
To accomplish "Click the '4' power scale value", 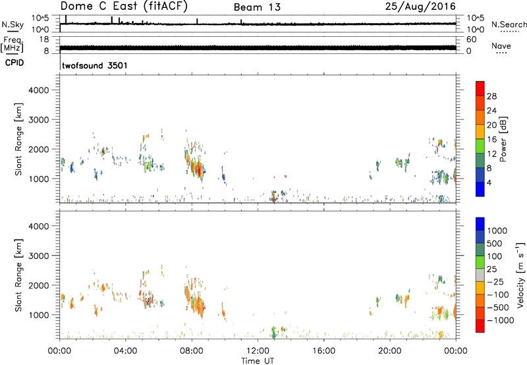I will tap(489, 182).
